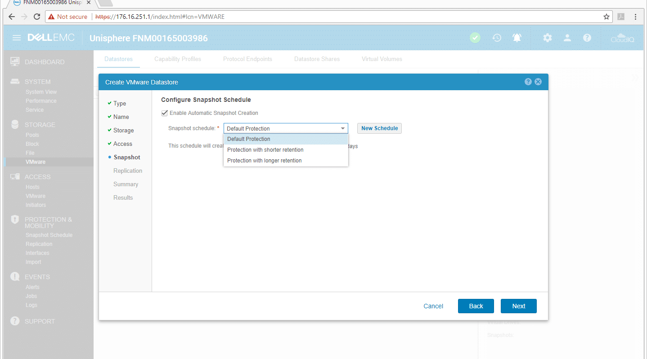The height and width of the screenshot is (359, 647).
Task: Collapse the Snapshot schedule dropdown arrow
Action: click(x=343, y=128)
